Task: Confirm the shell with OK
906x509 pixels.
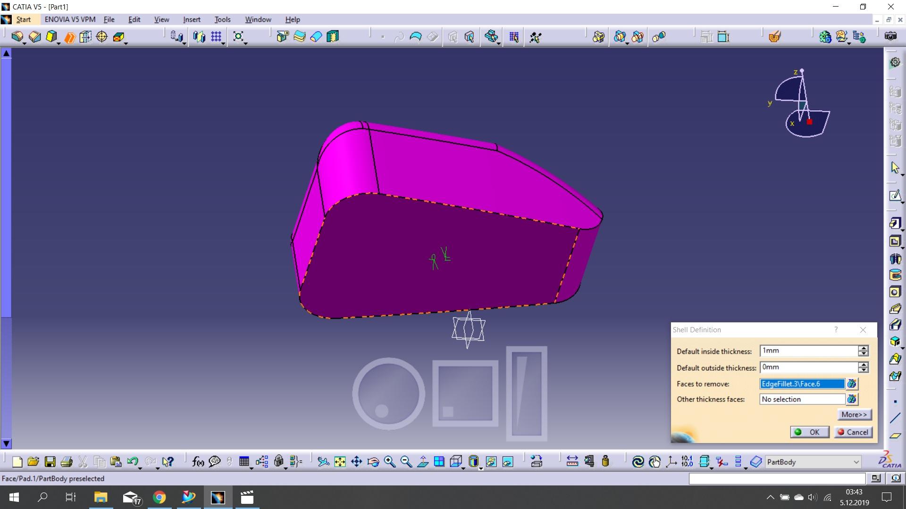Action: click(810, 432)
